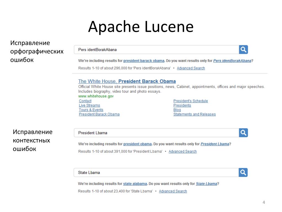
Task: Open Advanced Search under 391,000 results
Action: click(x=183, y=152)
